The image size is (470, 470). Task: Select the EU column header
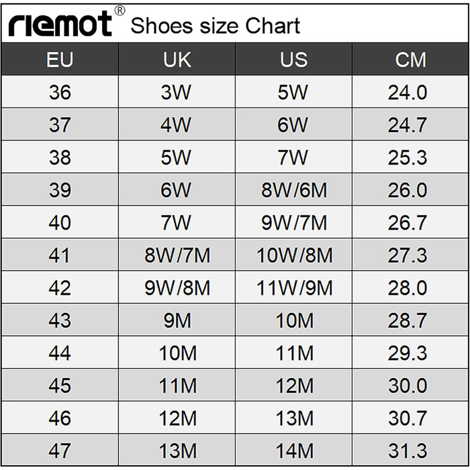point(60,59)
